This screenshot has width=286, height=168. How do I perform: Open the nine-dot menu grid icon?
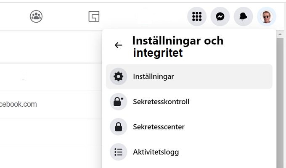(197, 16)
